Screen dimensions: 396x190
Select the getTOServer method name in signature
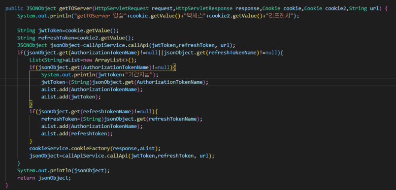[x=75, y=8]
